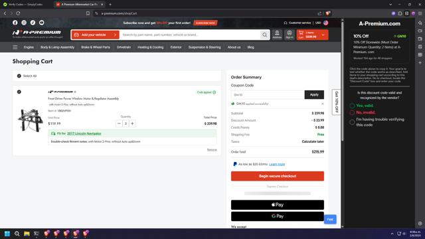Click the quantity value field

[x=126, y=123]
